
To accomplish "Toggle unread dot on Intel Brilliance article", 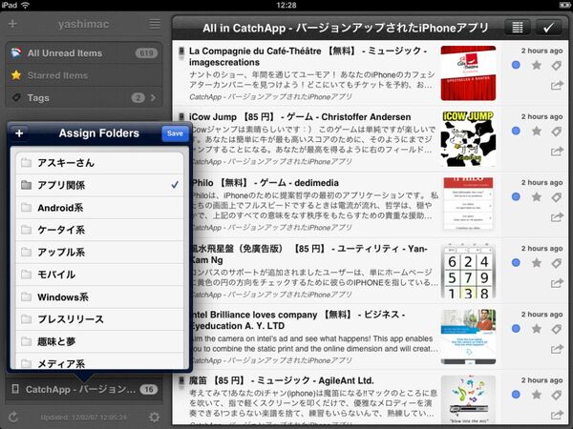I will click(516, 329).
